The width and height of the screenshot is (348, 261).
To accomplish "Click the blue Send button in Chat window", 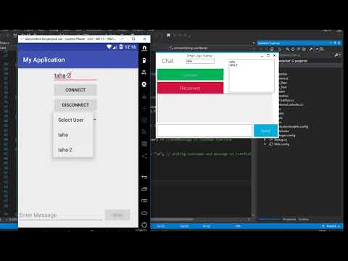I will pyautogui.click(x=265, y=130).
